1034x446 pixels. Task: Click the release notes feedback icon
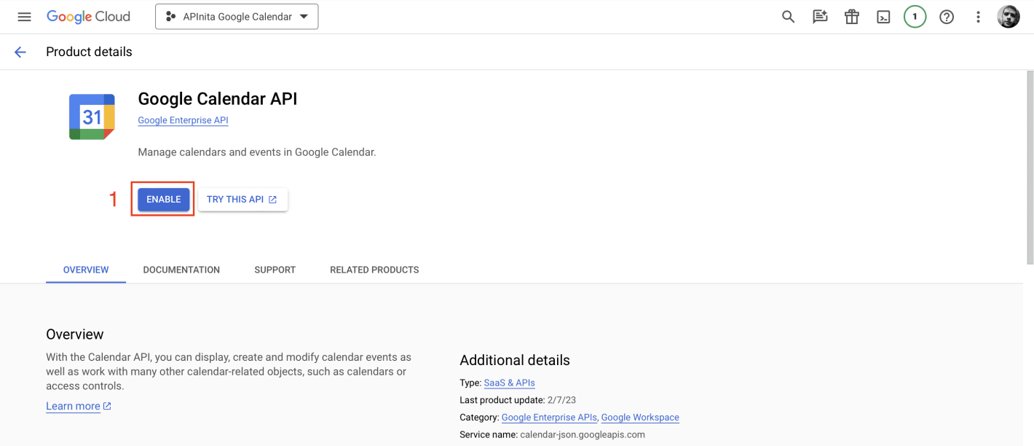point(820,16)
